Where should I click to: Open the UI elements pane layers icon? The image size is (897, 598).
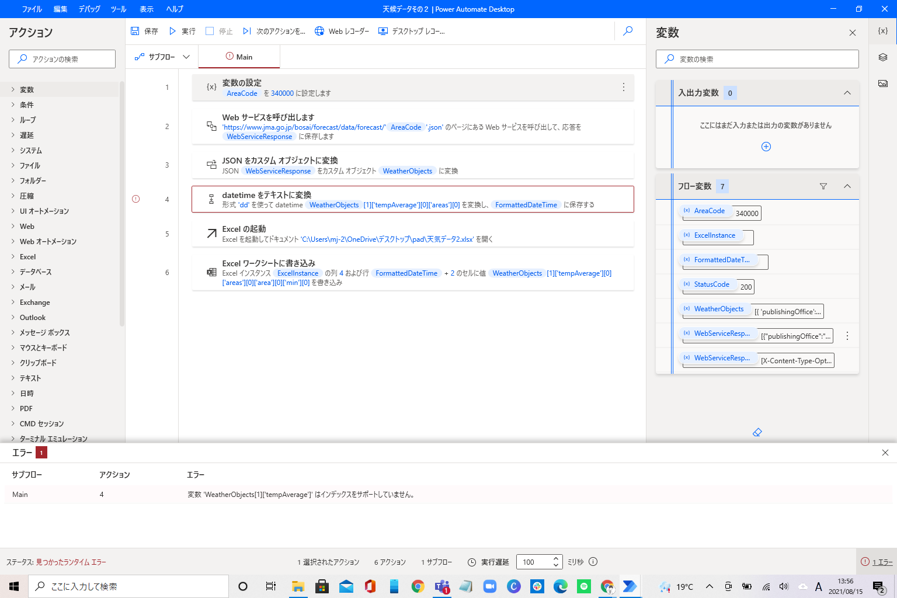point(882,57)
